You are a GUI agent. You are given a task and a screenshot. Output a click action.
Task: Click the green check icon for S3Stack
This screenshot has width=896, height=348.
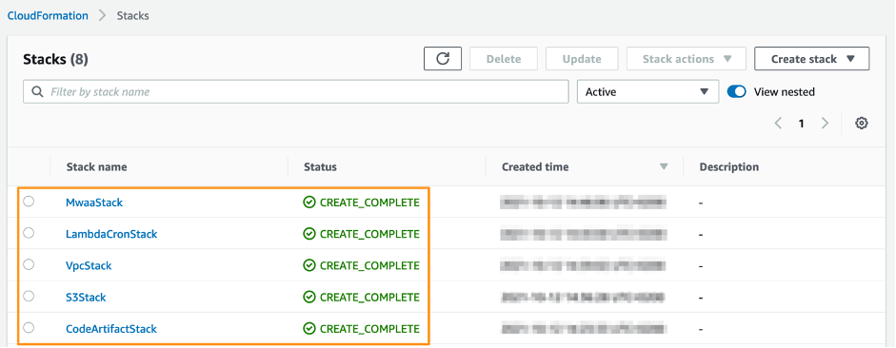[309, 298]
